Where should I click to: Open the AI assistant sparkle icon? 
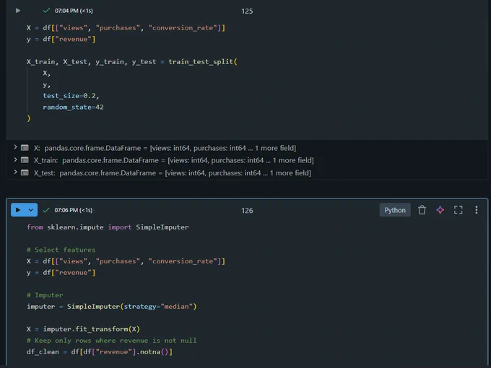click(x=440, y=210)
